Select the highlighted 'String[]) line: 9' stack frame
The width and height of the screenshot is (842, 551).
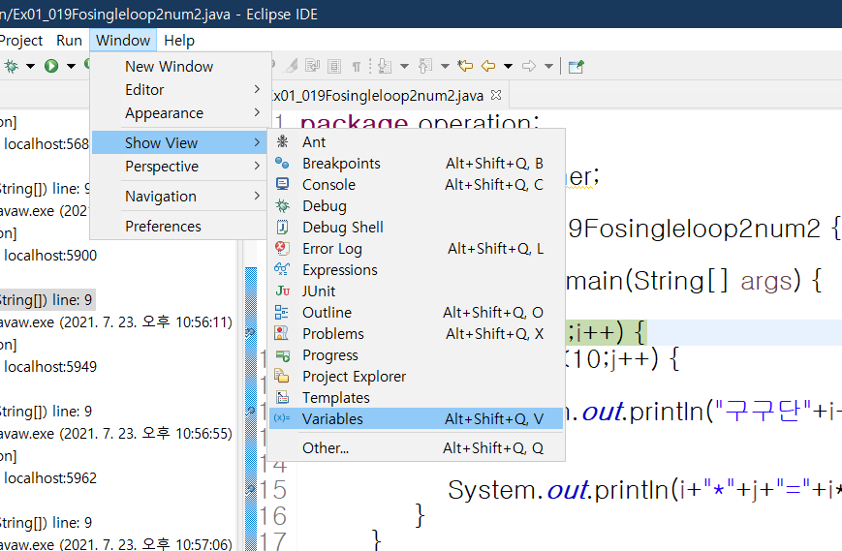(47, 300)
